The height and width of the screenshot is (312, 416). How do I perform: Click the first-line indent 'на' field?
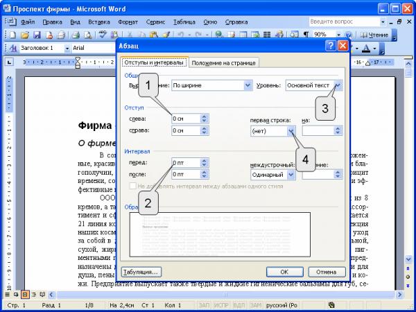coord(318,131)
